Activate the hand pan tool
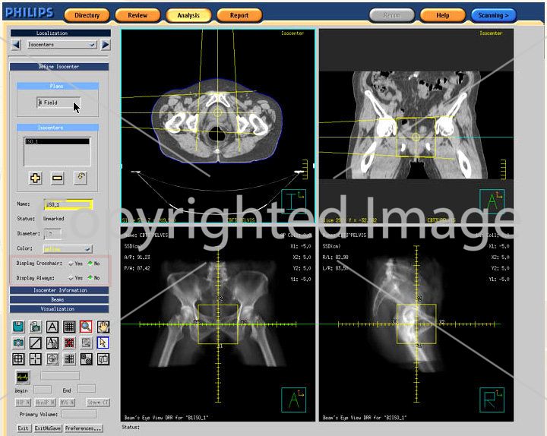The height and width of the screenshot is (436, 547). [x=103, y=327]
